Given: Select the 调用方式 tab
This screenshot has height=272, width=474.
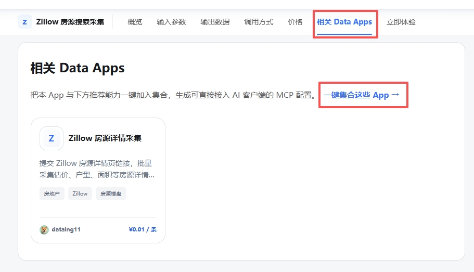Looking at the screenshot, I should [259, 22].
